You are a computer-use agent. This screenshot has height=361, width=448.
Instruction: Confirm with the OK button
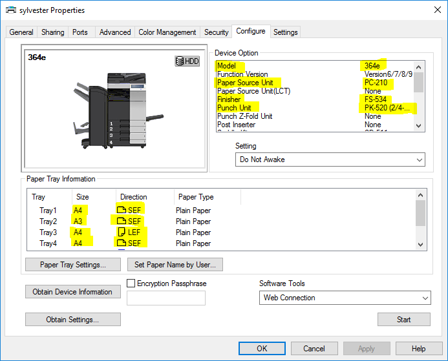click(262, 349)
